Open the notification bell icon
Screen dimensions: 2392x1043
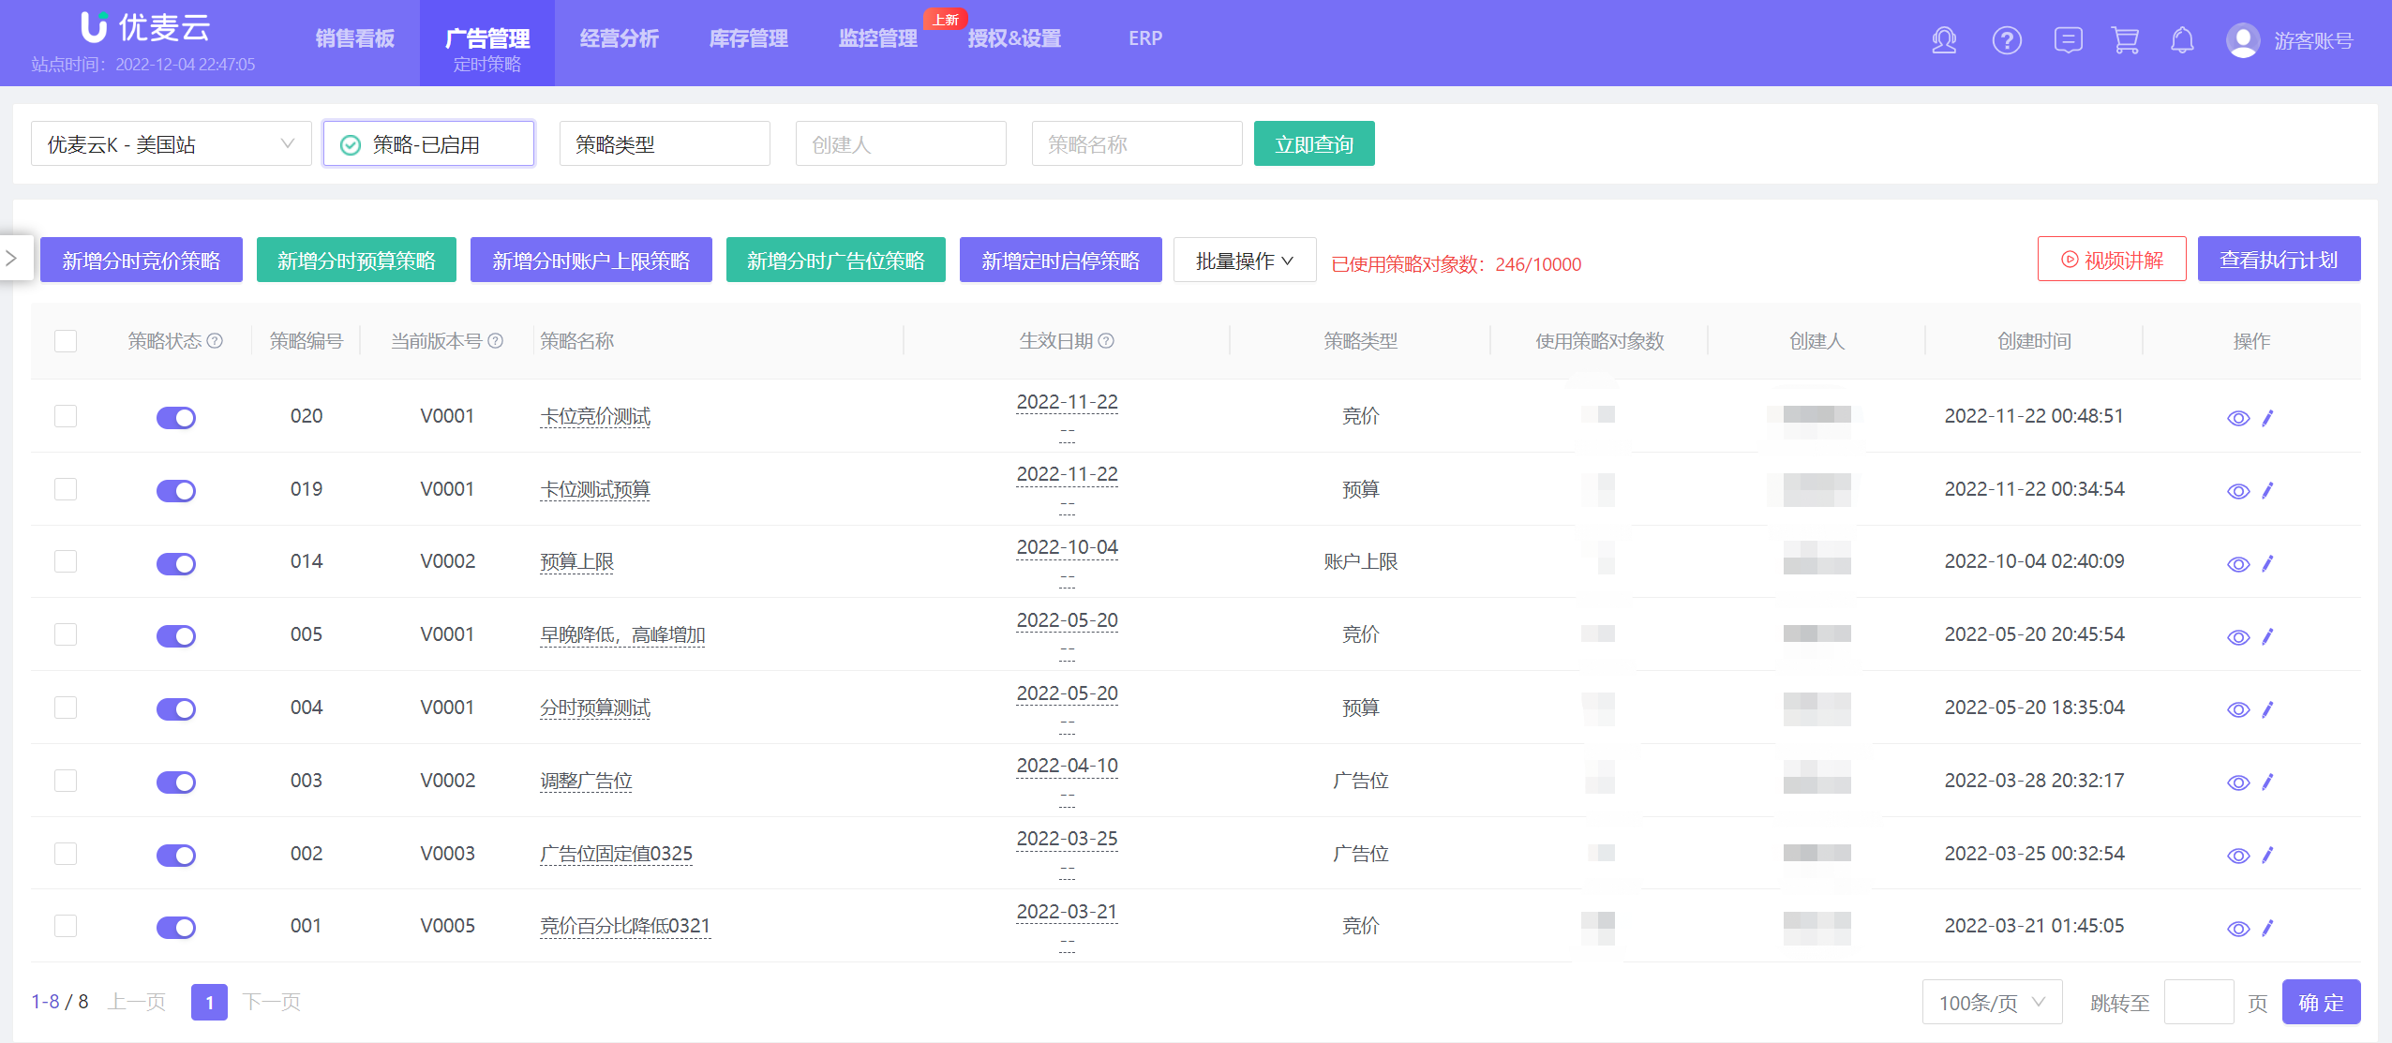point(2182,40)
